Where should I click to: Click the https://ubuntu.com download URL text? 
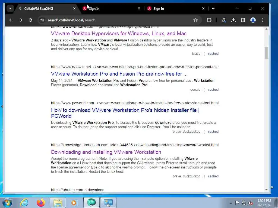click(x=78, y=190)
